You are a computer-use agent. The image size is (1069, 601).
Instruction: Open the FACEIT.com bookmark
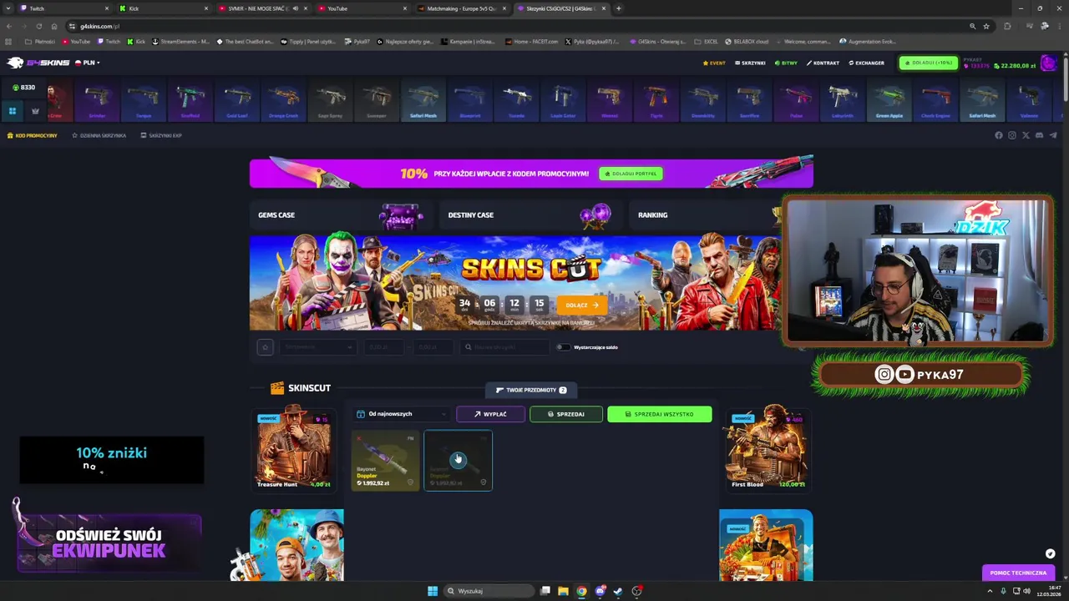(531, 41)
